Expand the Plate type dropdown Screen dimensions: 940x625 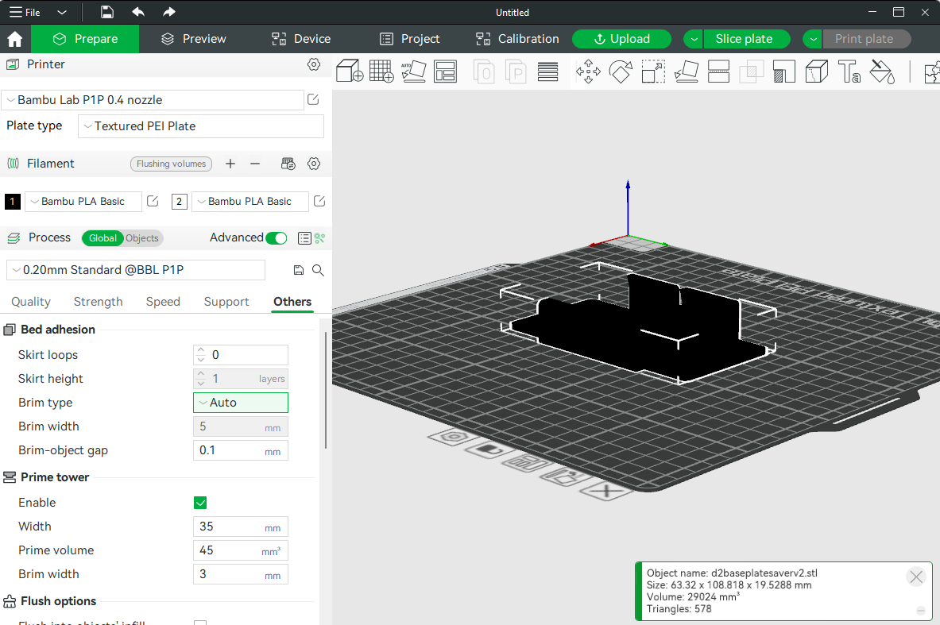201,126
